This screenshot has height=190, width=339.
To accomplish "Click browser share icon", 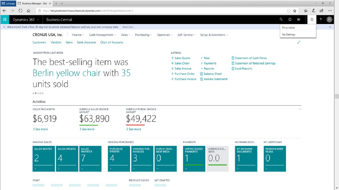I will click(x=322, y=11).
